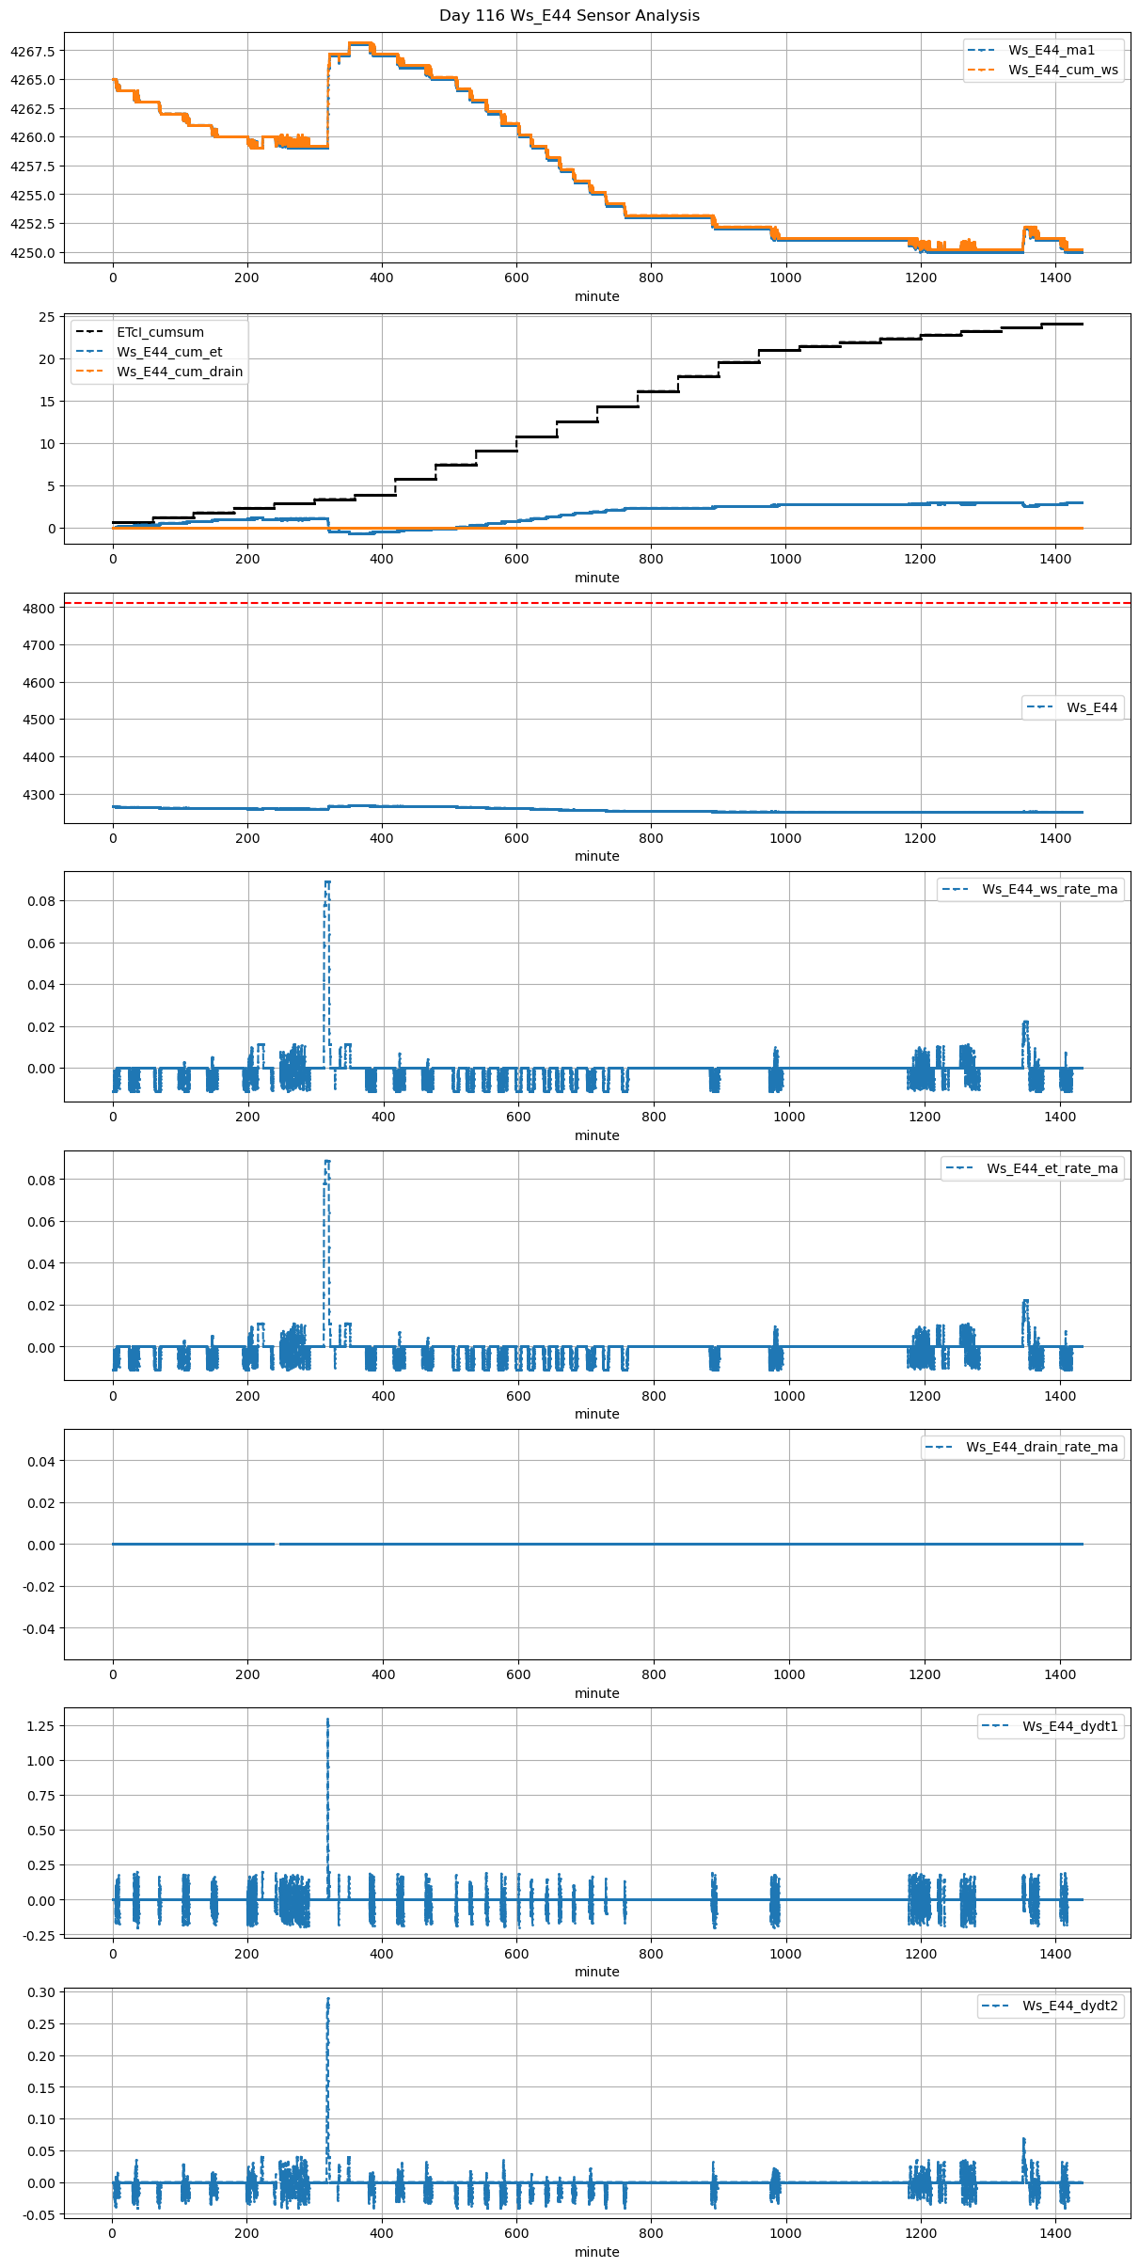1139x2268 pixels.
Task: Click the tall spike peak in dydt1 plot
Action: tap(327, 1721)
